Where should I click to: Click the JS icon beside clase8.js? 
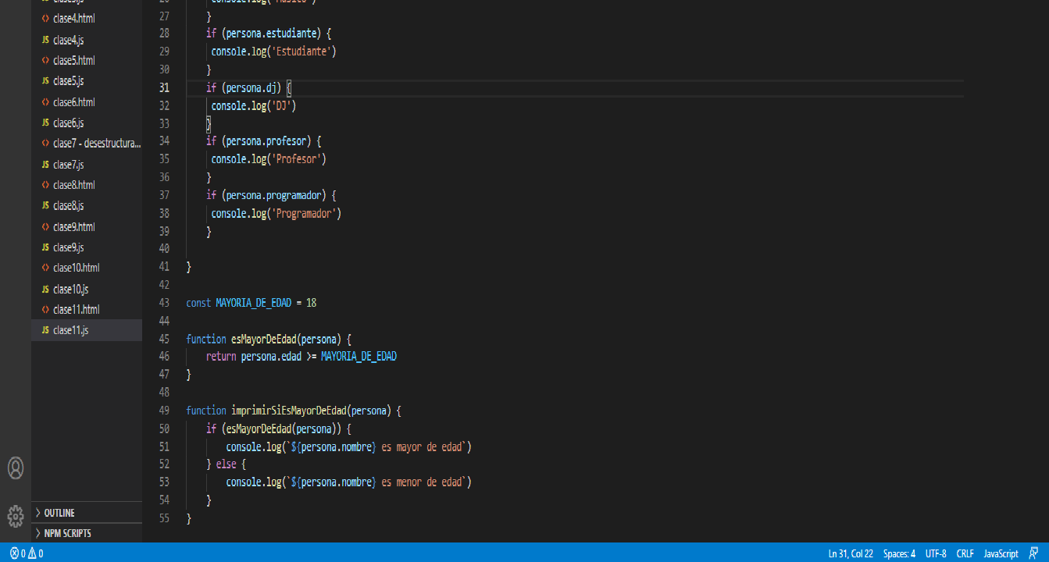point(45,205)
